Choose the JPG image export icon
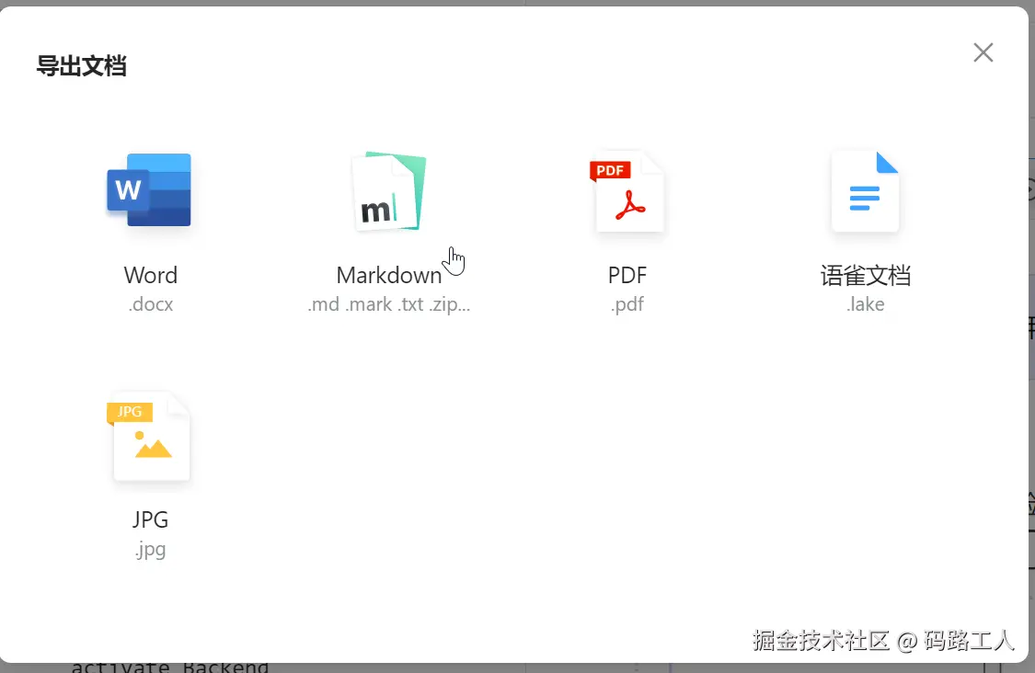Viewport: 1035px width, 673px height. coord(149,436)
